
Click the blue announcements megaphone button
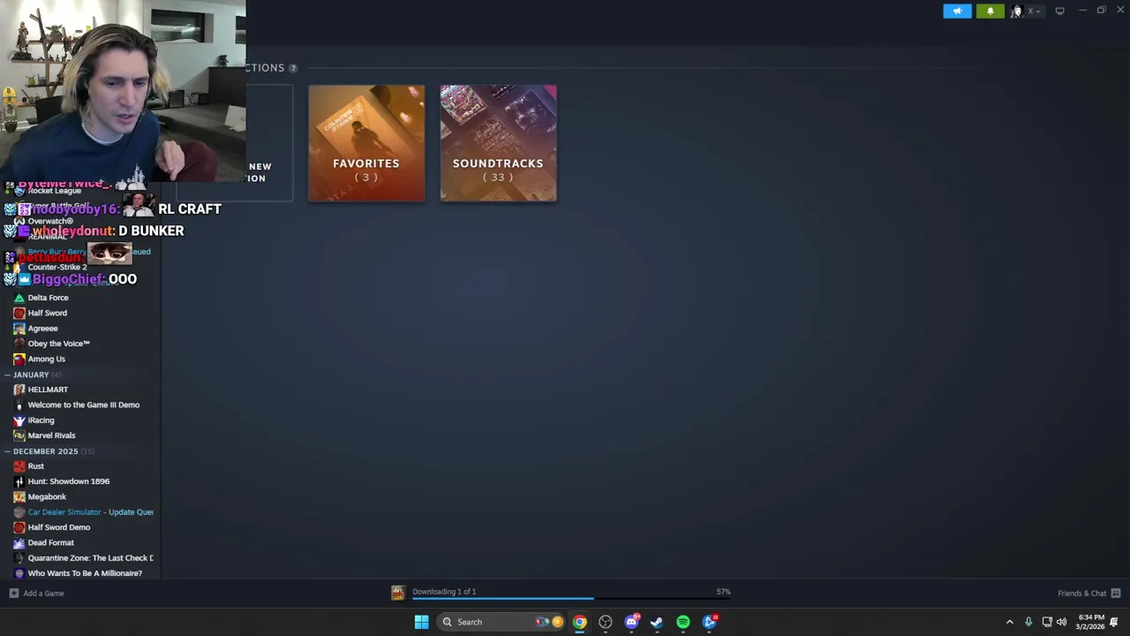click(957, 11)
